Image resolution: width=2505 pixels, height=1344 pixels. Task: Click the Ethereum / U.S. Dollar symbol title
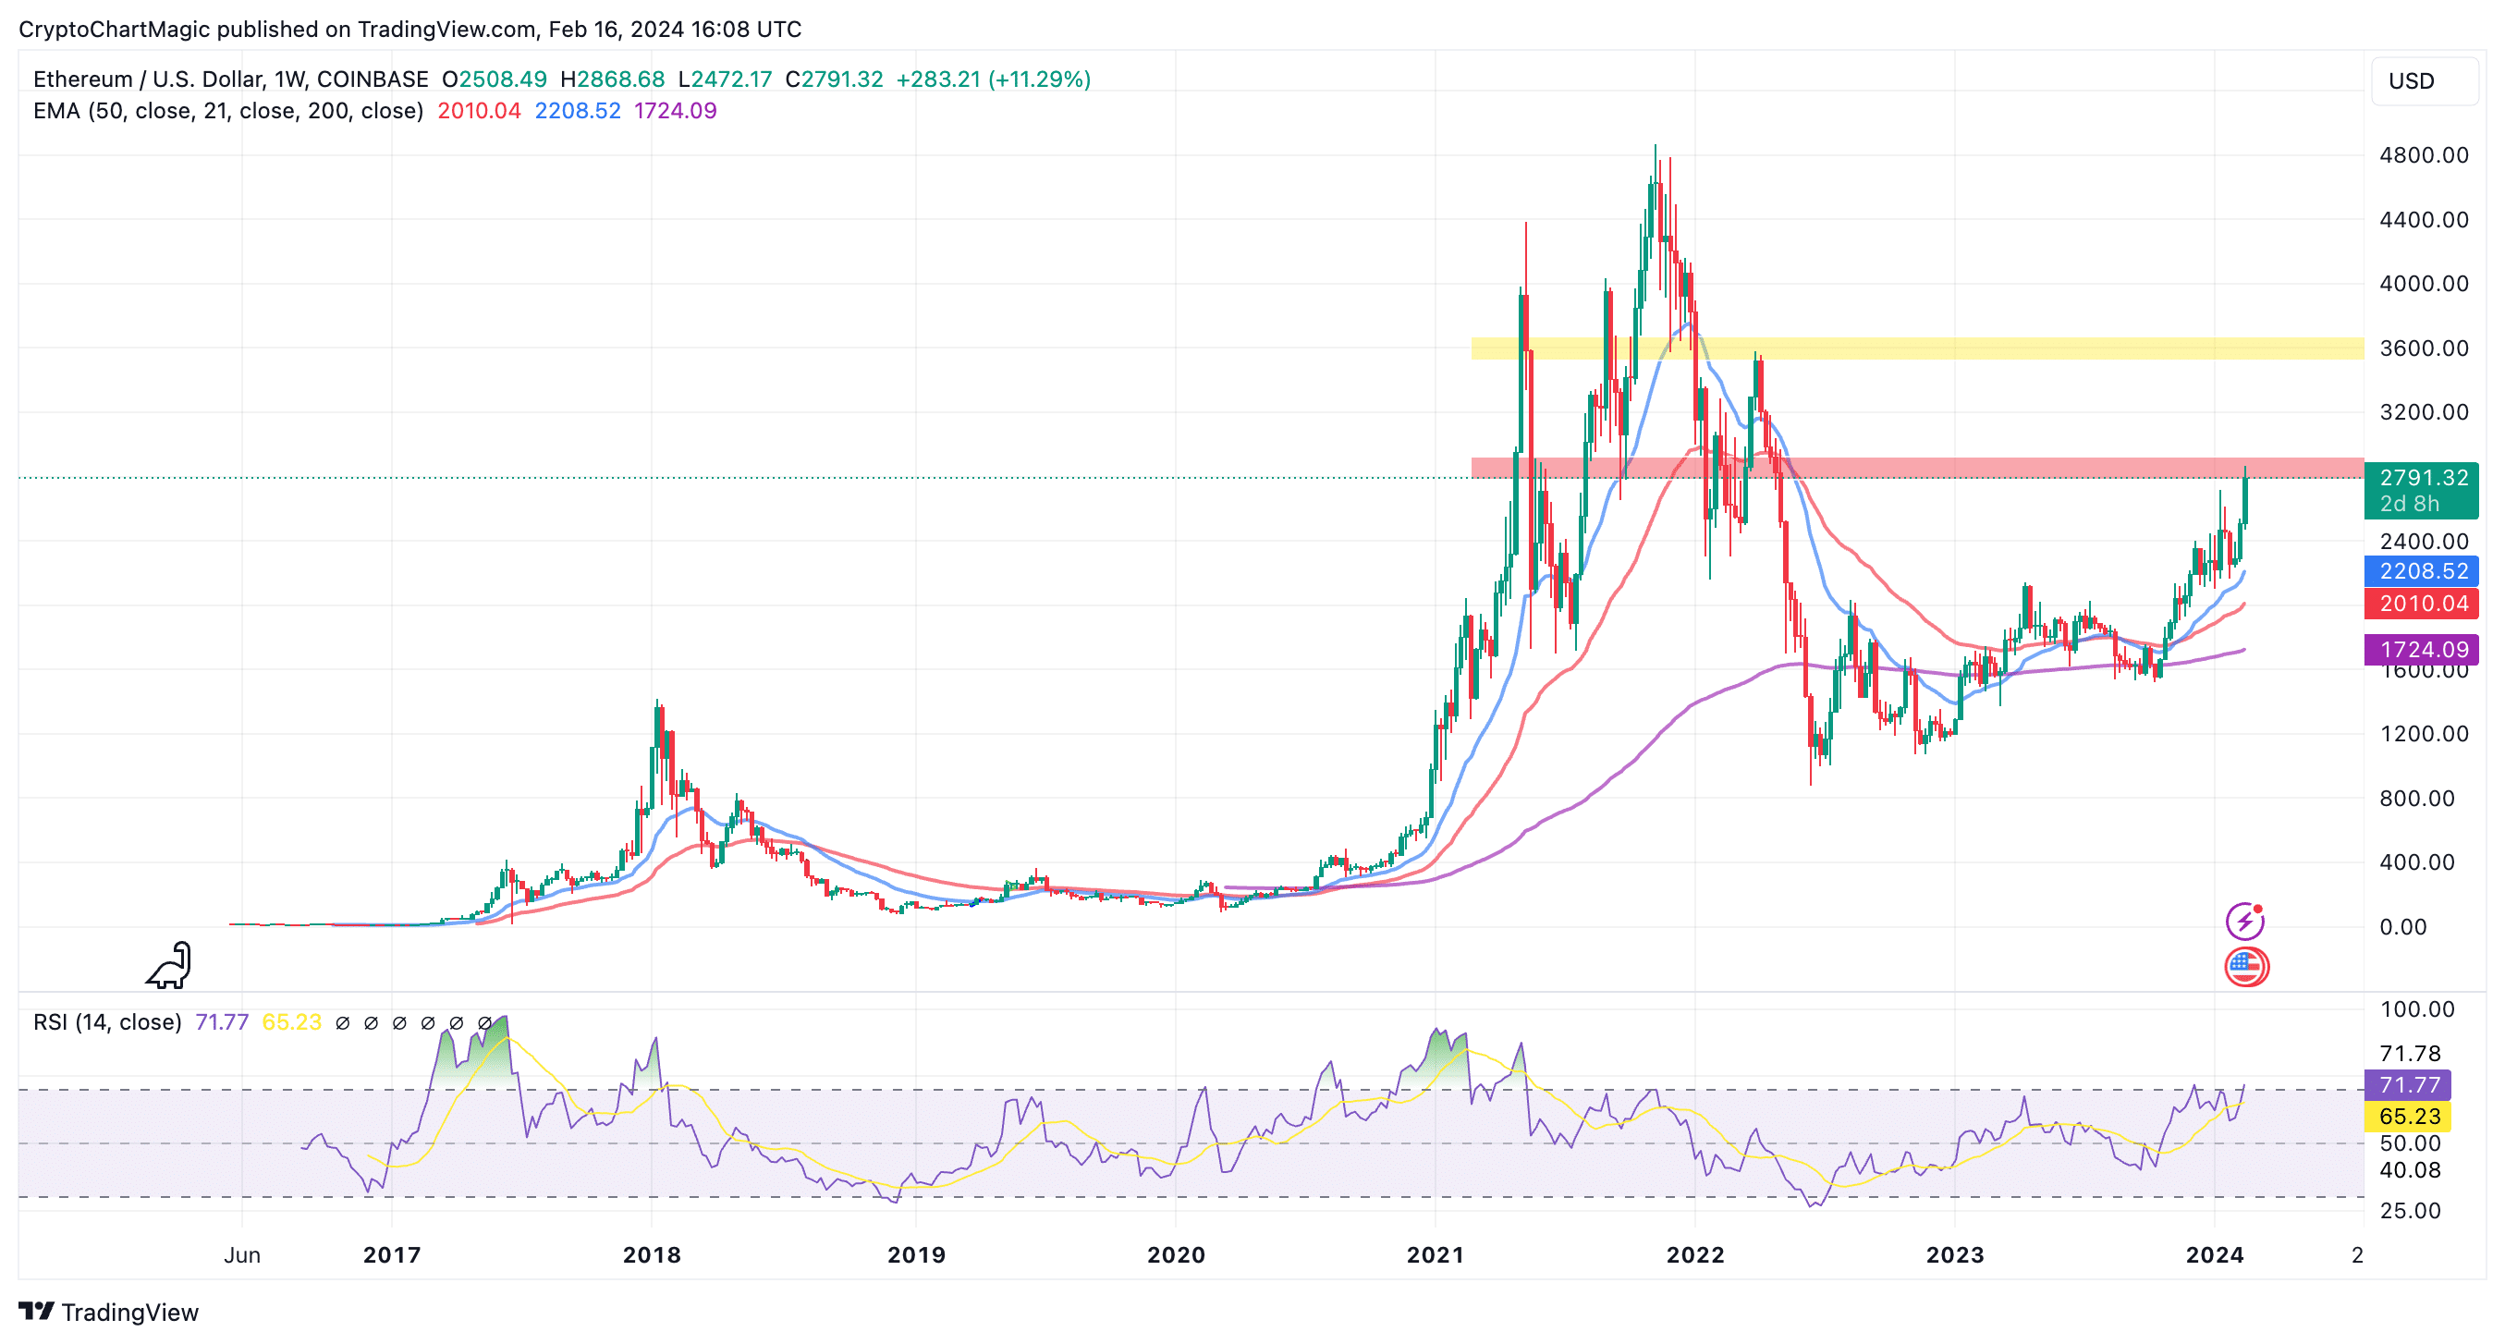[x=230, y=79]
